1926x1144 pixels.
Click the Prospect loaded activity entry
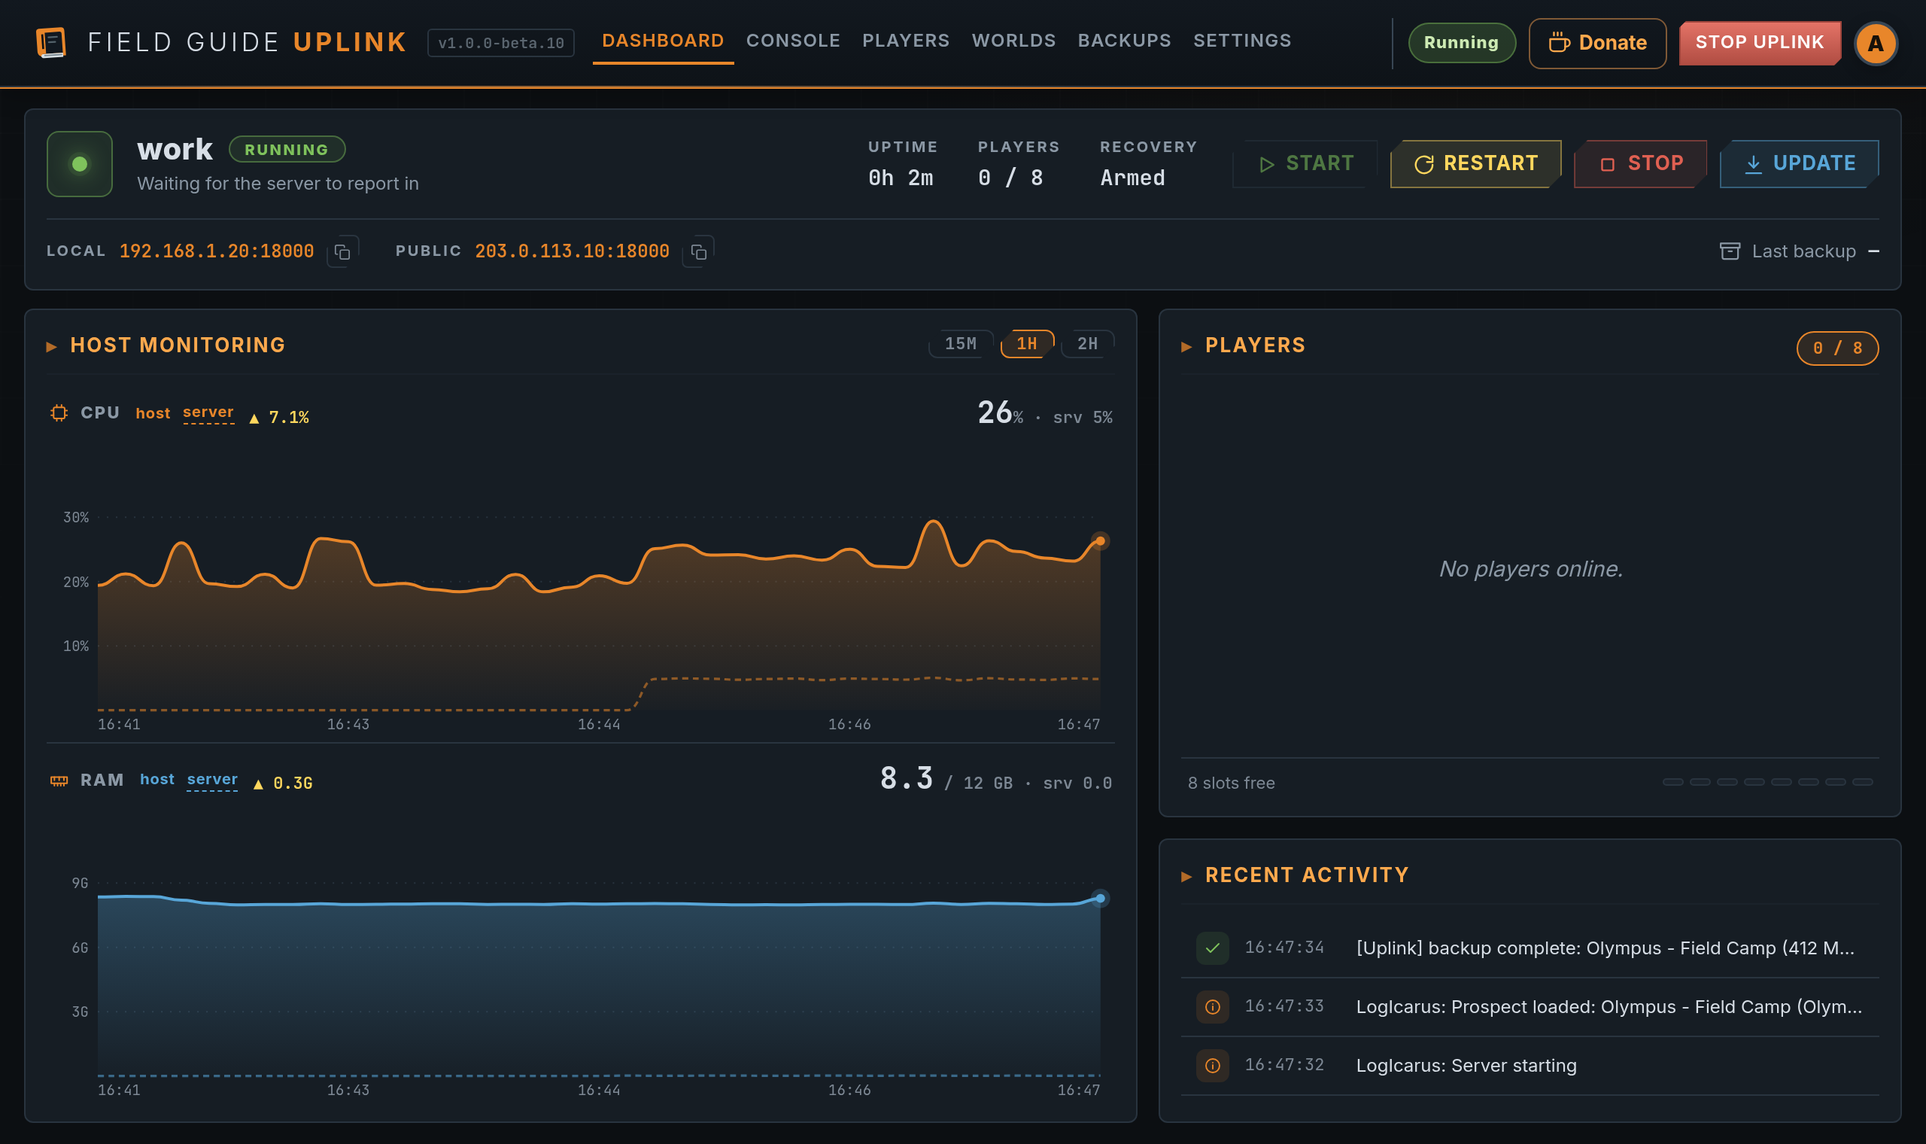pyautogui.click(x=1530, y=1007)
